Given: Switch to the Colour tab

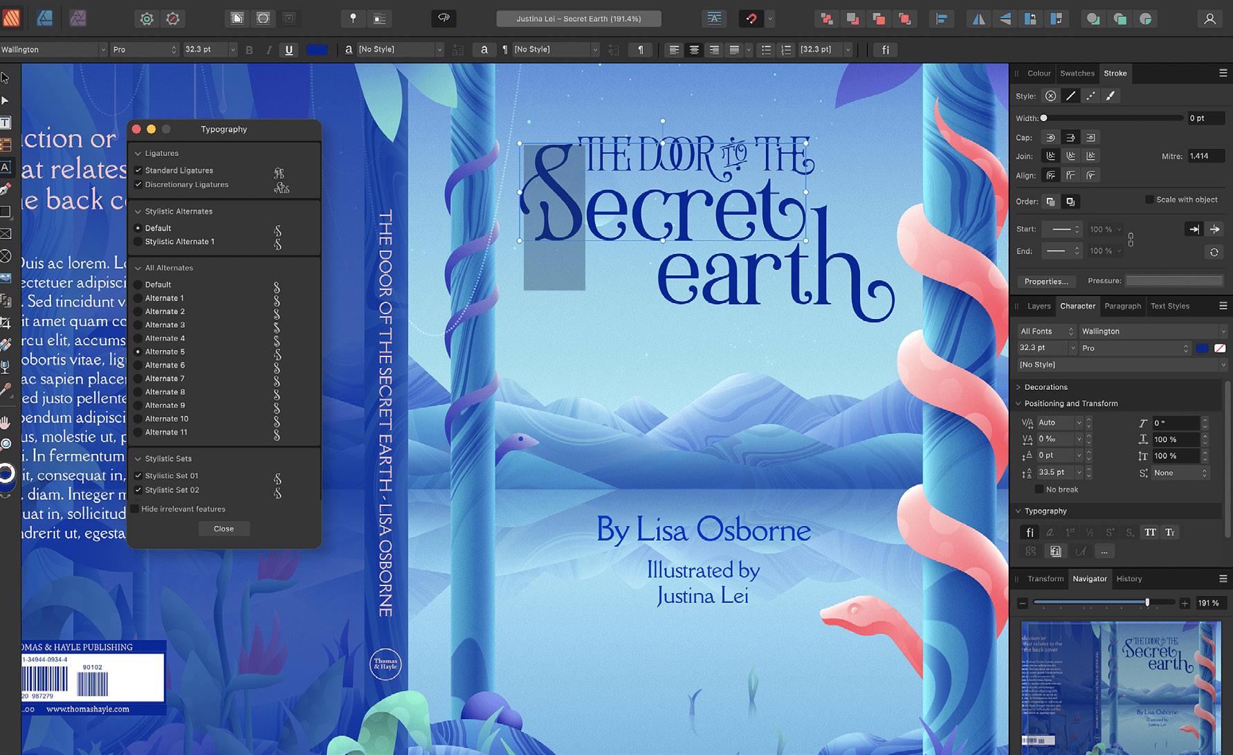Looking at the screenshot, I should click(1039, 73).
